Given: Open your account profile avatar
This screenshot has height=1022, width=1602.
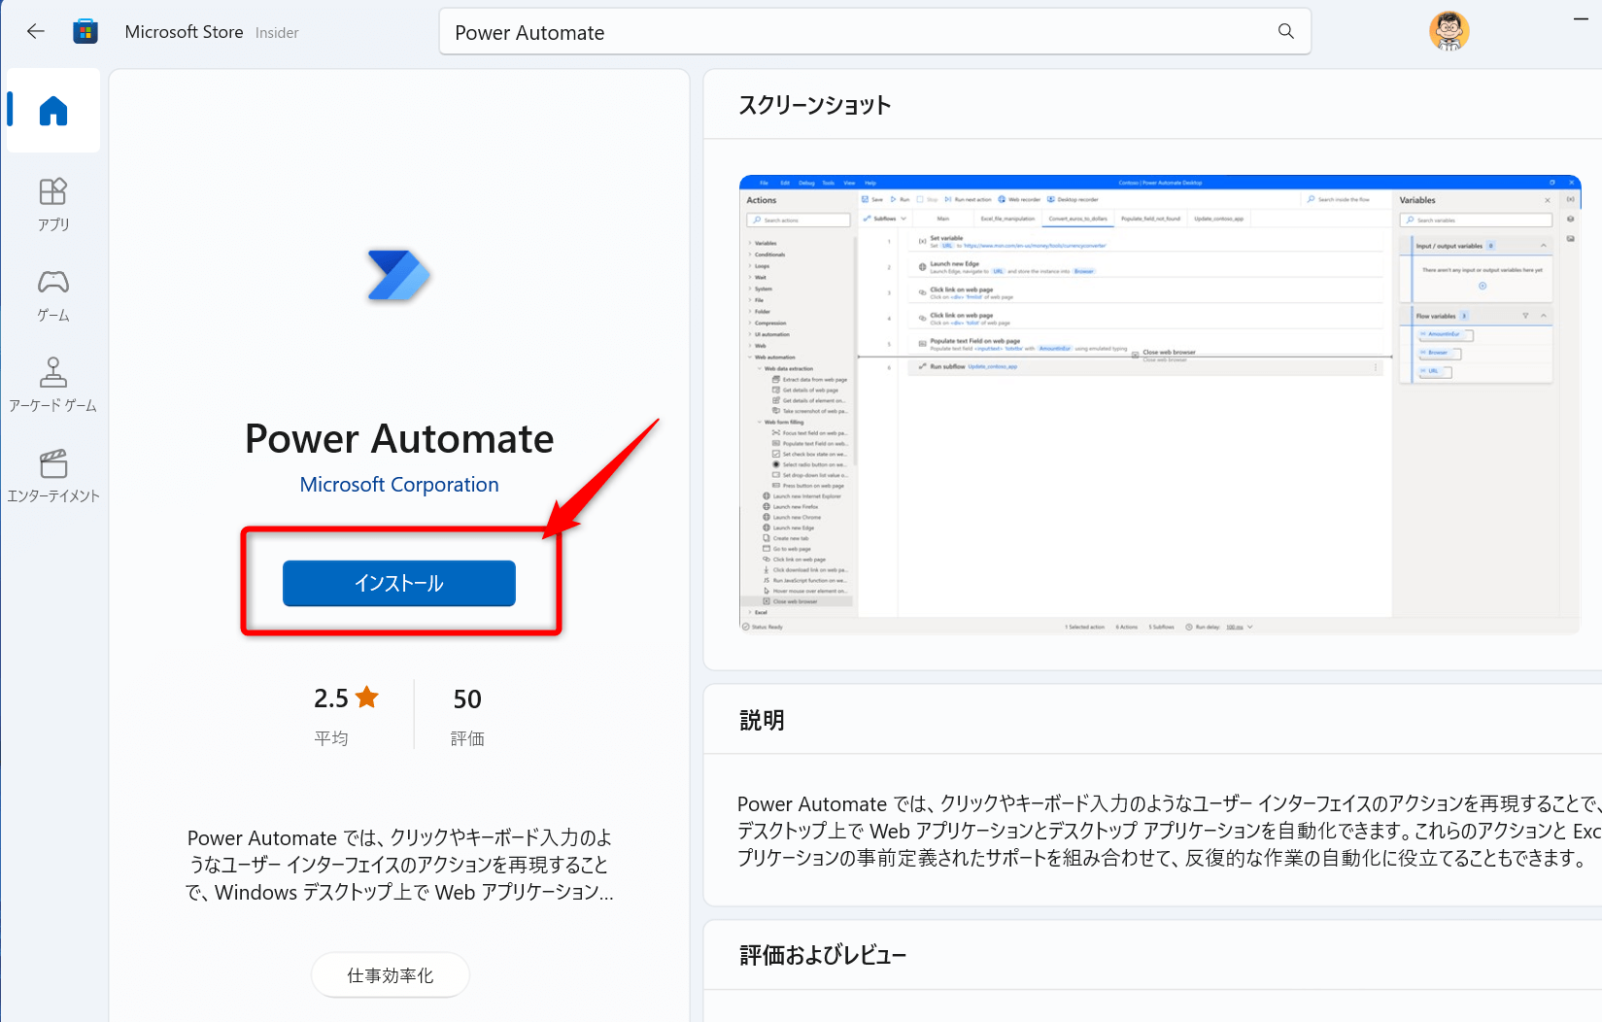Looking at the screenshot, I should [x=1449, y=30].
